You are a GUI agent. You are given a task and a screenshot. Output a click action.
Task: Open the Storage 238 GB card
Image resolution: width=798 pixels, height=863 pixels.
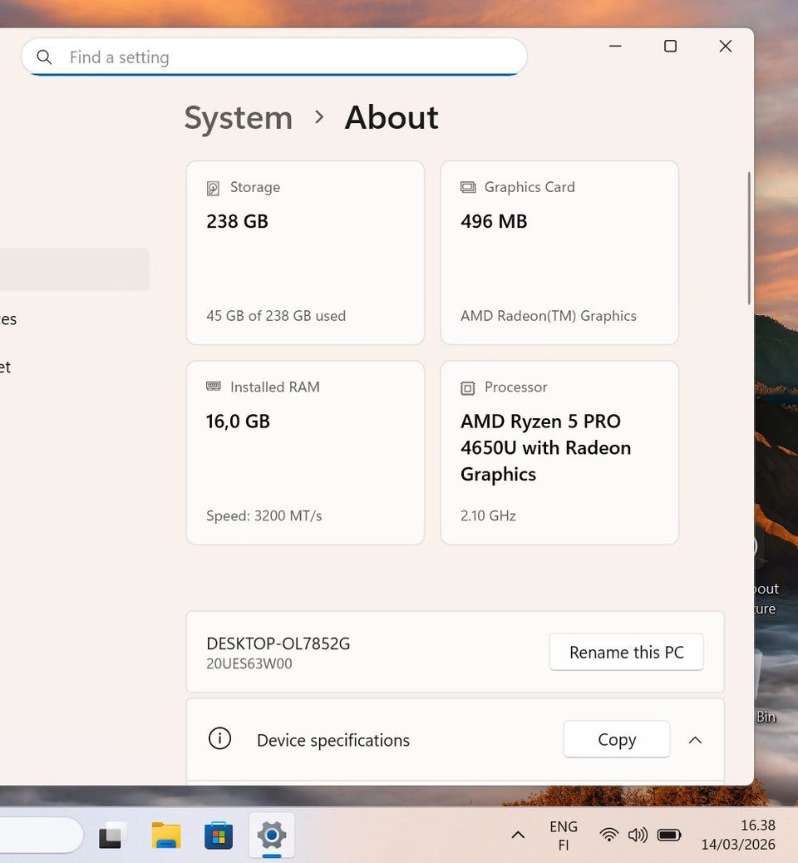coord(305,253)
